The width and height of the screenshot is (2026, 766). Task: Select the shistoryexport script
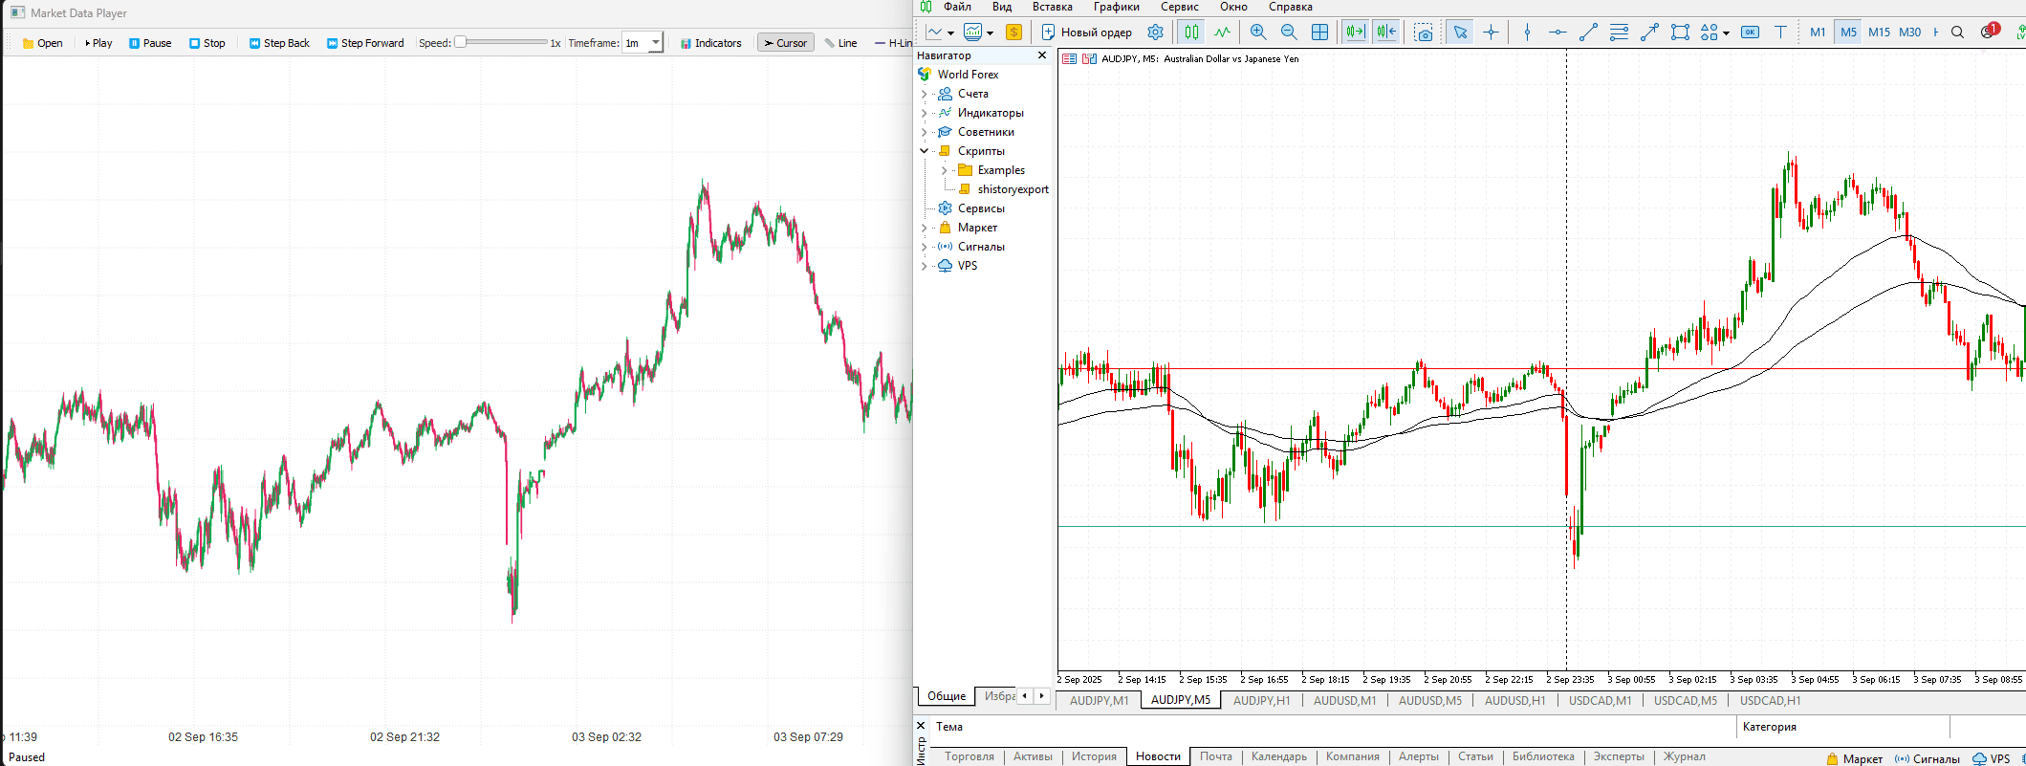1013,189
